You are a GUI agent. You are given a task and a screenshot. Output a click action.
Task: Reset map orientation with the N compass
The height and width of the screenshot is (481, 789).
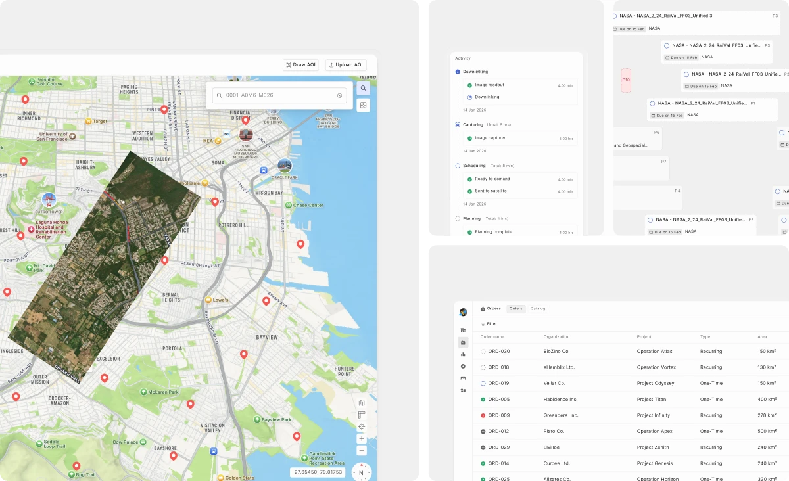click(361, 472)
